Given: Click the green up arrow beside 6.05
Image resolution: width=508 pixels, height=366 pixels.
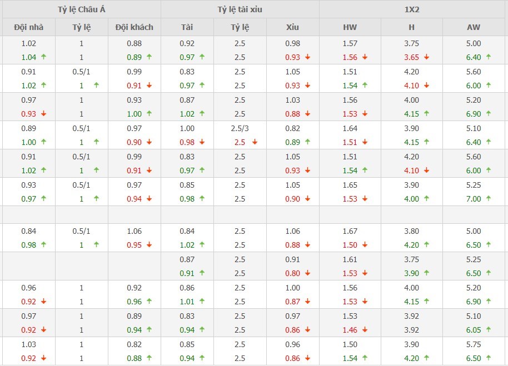Looking at the screenshot, I should pyautogui.click(x=488, y=329).
